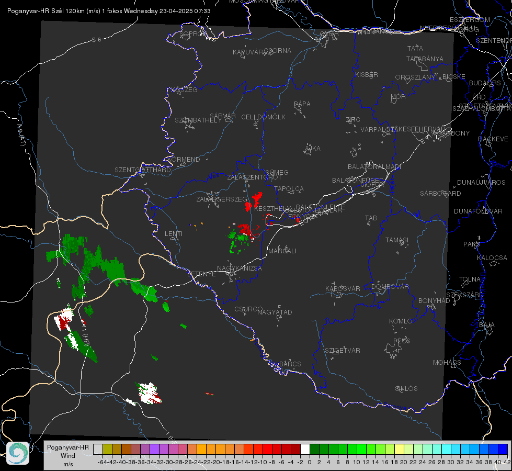Image resolution: width=512 pixels, height=471 pixels.
Task: Click the BONYHAD town label
Action: tap(434, 301)
